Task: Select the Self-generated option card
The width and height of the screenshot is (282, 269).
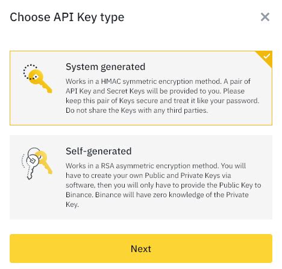Action: coord(141,177)
